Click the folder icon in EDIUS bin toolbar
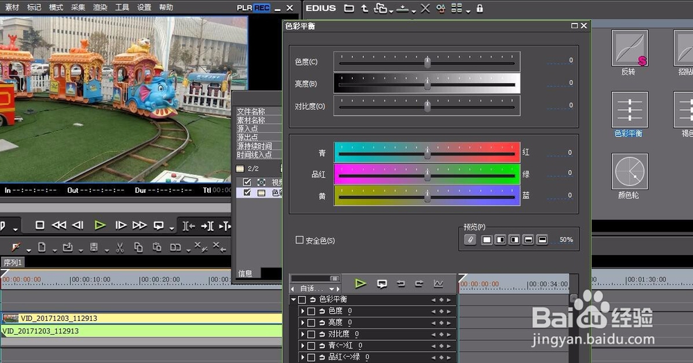The image size is (693, 363). click(x=349, y=8)
